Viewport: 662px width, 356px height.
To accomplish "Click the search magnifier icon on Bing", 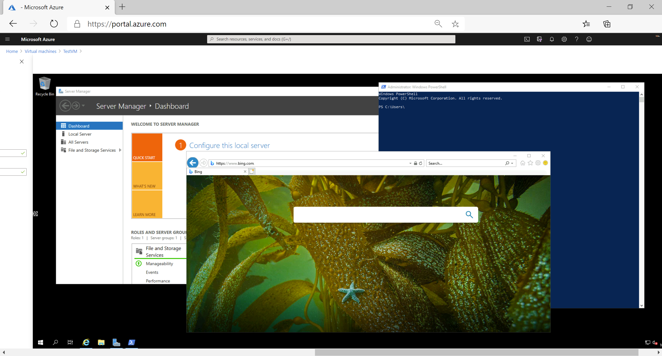I will (469, 214).
